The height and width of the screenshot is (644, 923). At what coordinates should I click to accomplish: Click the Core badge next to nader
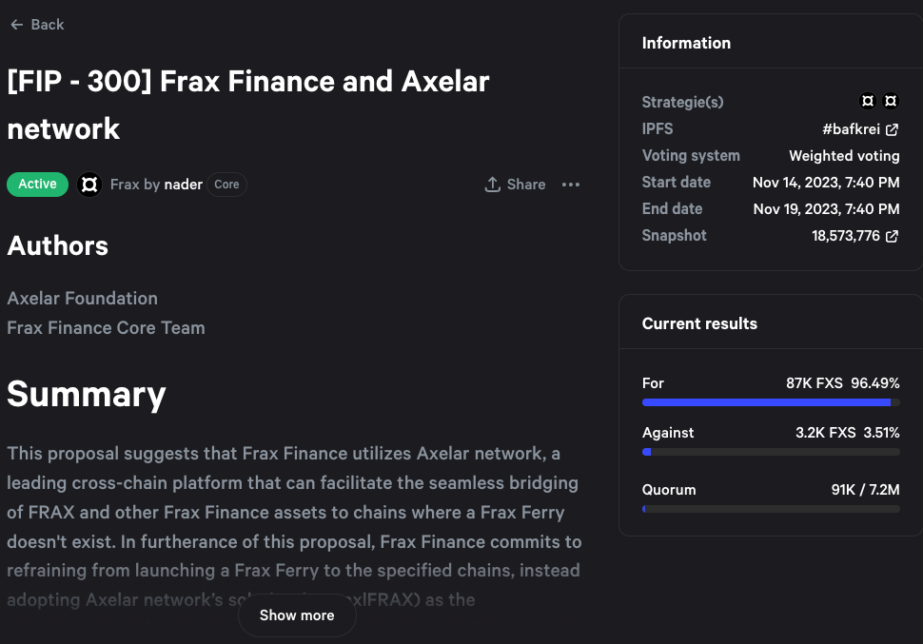pos(226,185)
